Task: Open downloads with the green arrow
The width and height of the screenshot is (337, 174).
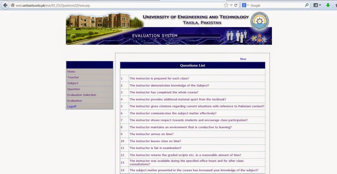Action: click(328, 5)
